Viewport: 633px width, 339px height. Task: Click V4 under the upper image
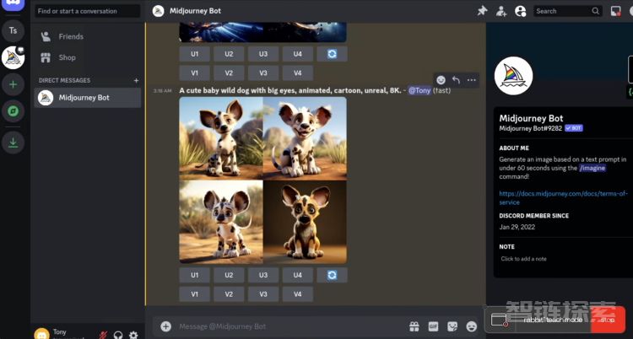298,73
